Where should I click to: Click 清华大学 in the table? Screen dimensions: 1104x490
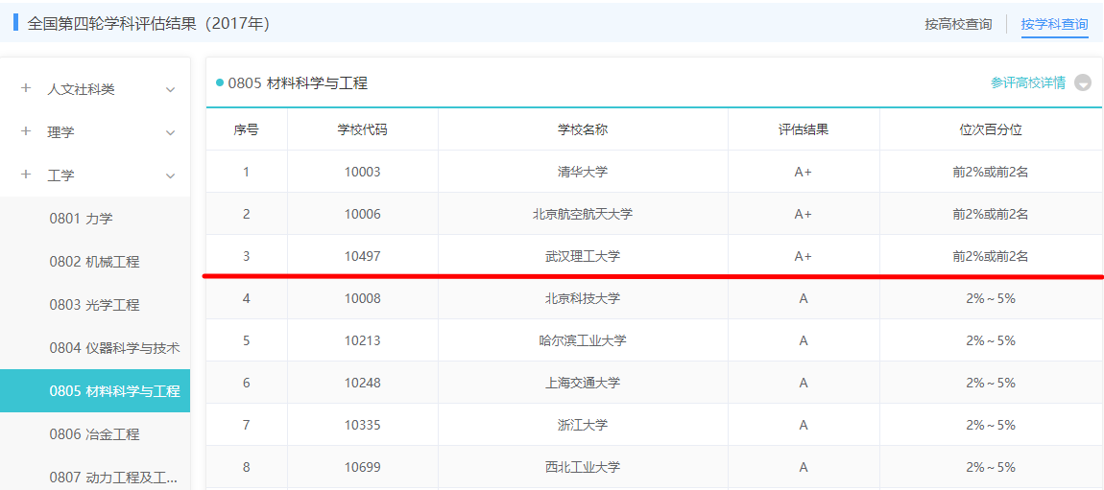pos(583,172)
